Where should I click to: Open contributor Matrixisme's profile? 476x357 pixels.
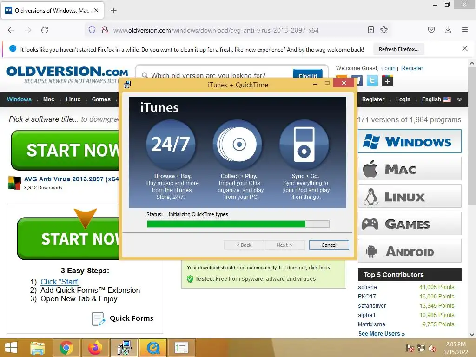(x=371, y=324)
